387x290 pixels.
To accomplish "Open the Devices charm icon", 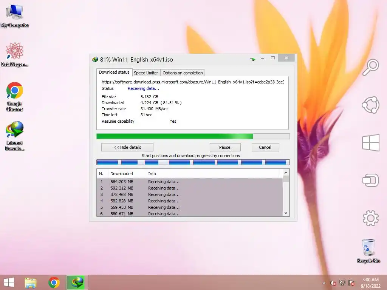I will point(370,180).
